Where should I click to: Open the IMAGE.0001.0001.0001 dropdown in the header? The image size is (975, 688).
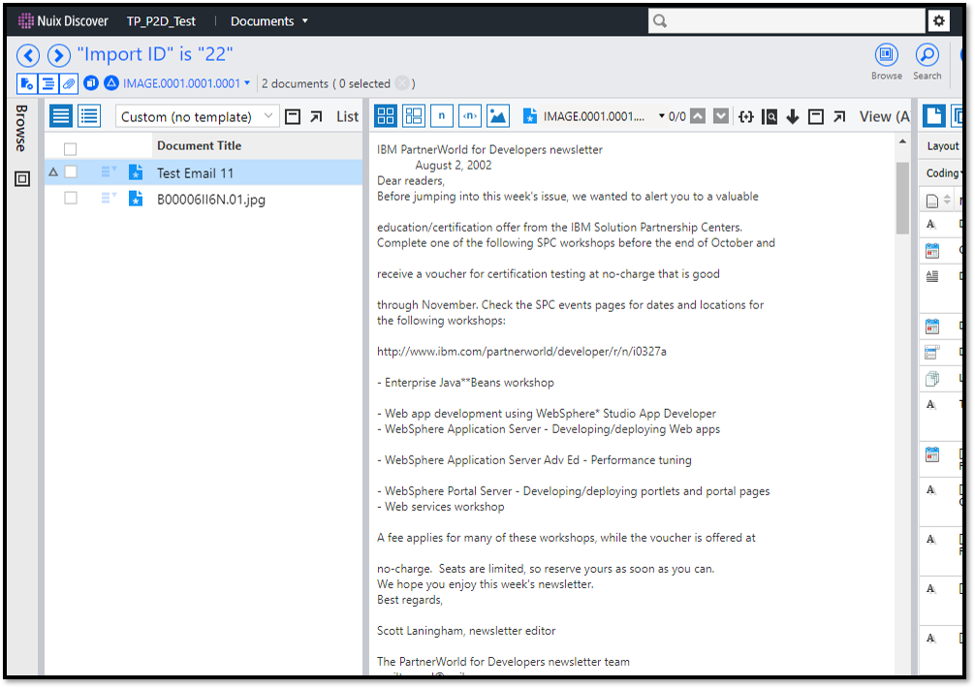pos(186,83)
